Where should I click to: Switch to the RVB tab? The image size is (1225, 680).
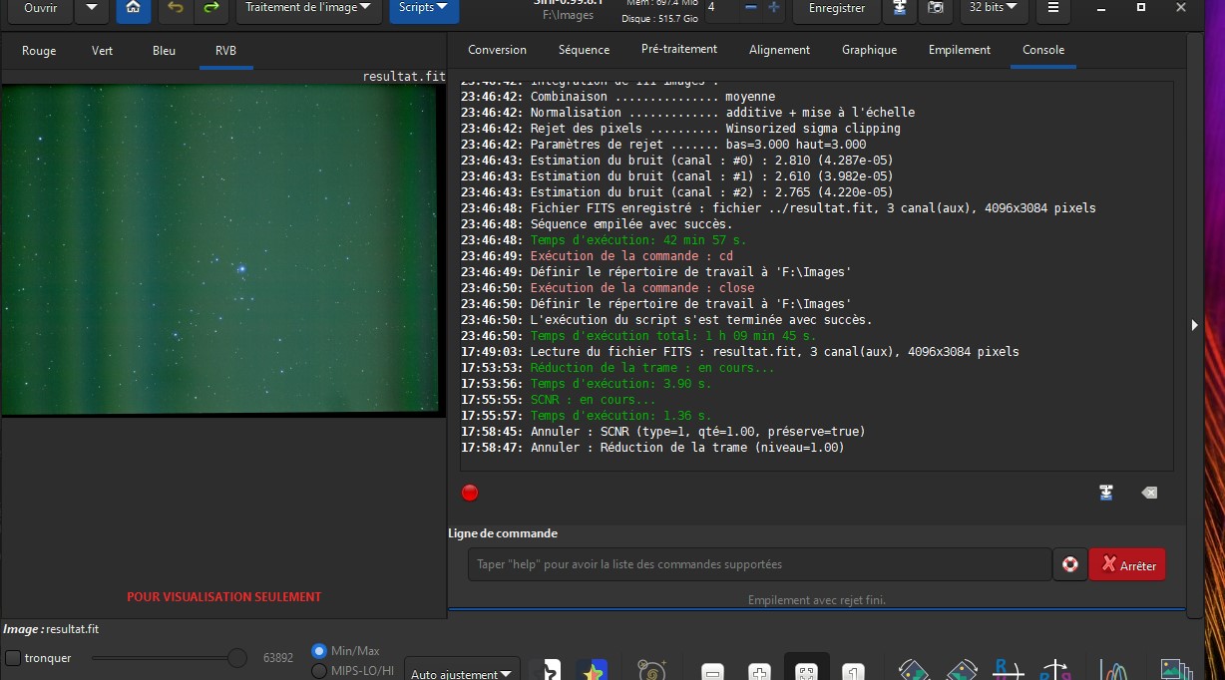click(225, 51)
